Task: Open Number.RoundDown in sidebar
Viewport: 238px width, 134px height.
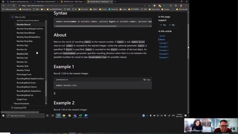Action: tap(26, 33)
